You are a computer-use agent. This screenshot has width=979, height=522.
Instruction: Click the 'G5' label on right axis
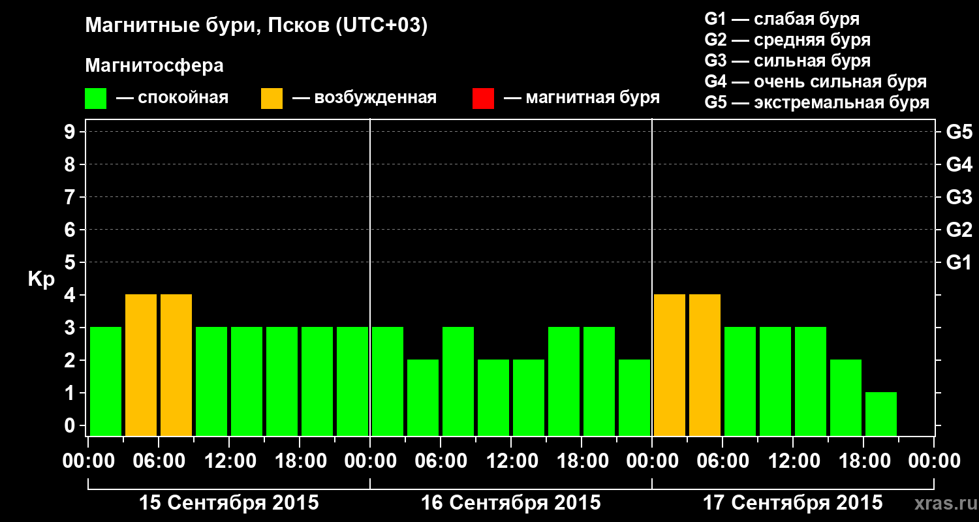959,132
